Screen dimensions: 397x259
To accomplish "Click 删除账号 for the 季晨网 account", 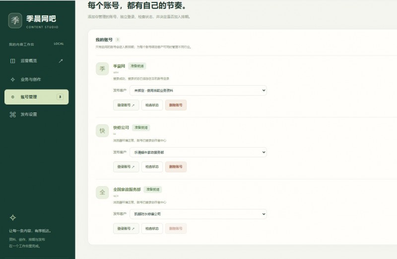I will coord(176,105).
